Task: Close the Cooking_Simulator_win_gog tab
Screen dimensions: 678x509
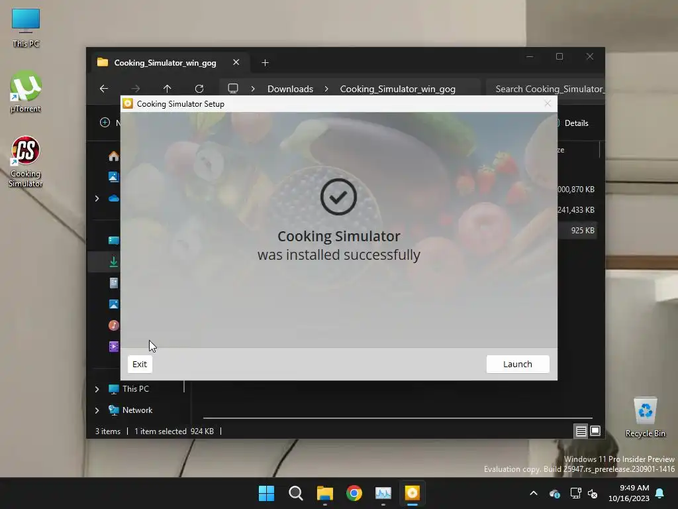Action: (236, 62)
